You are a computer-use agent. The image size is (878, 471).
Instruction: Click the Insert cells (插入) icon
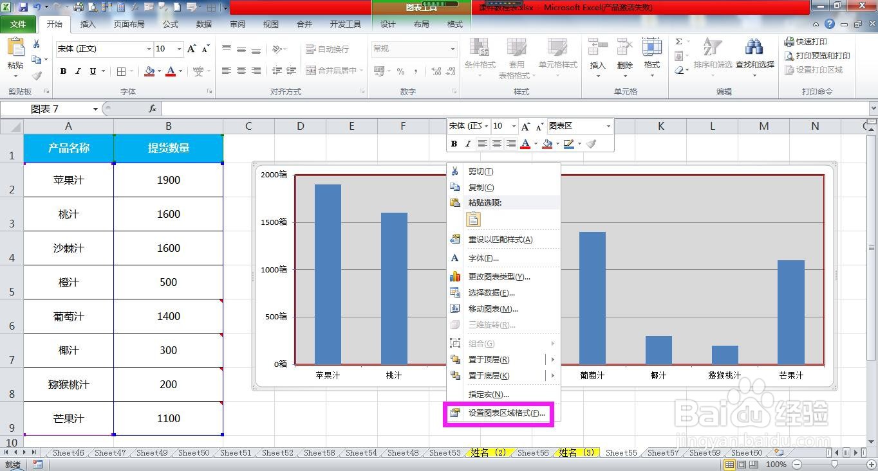[x=598, y=48]
